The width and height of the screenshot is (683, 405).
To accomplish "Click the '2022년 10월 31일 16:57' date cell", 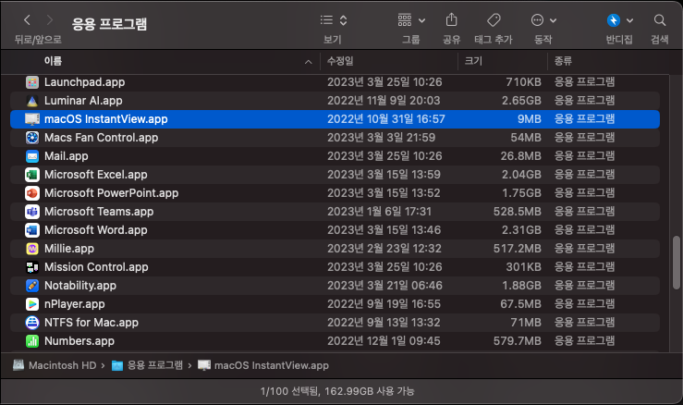I will pyautogui.click(x=386, y=119).
